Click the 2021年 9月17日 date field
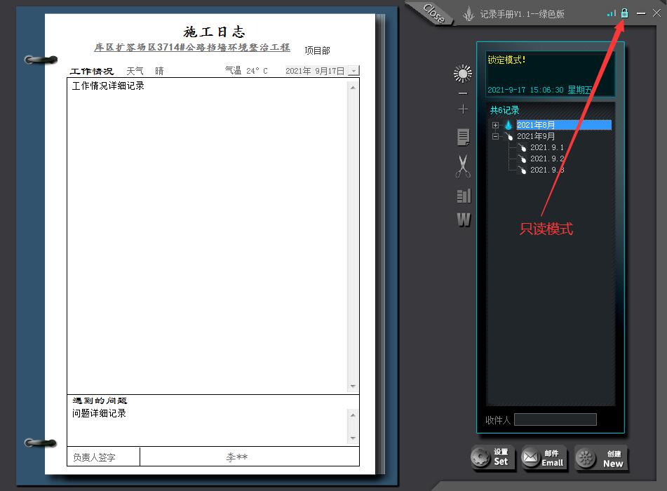Screen dimensions: 667x491 pyautogui.click(x=315, y=71)
